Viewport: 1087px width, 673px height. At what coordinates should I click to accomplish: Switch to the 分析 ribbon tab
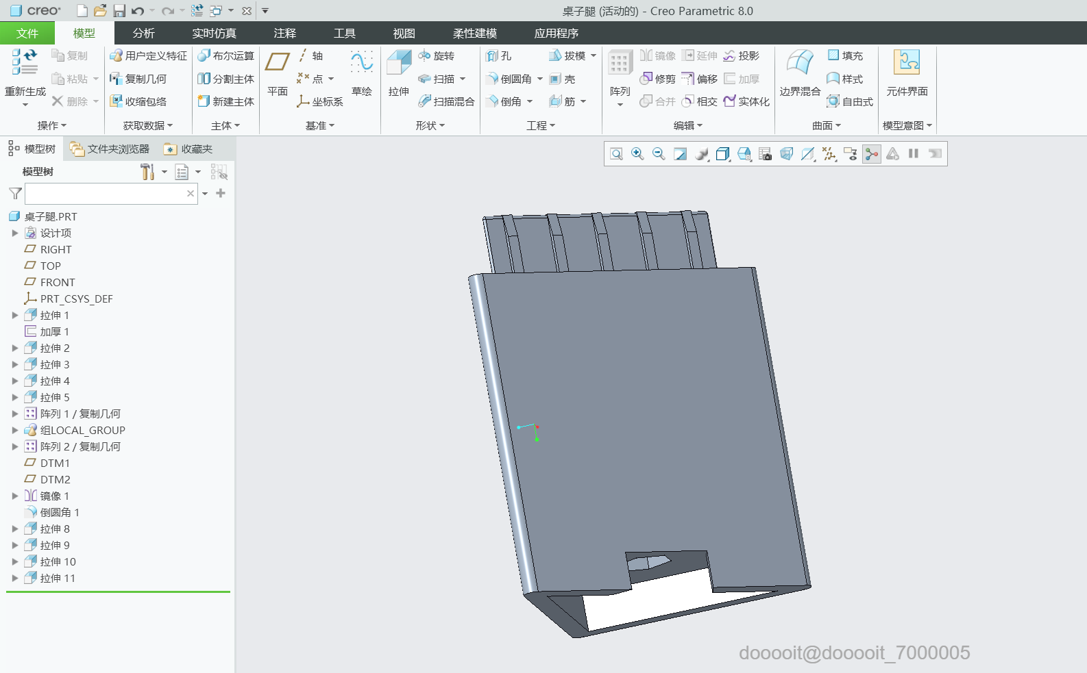143,33
